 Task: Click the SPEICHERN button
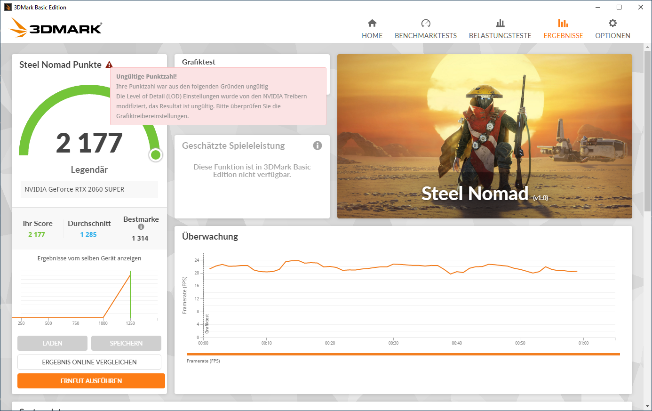pos(126,343)
